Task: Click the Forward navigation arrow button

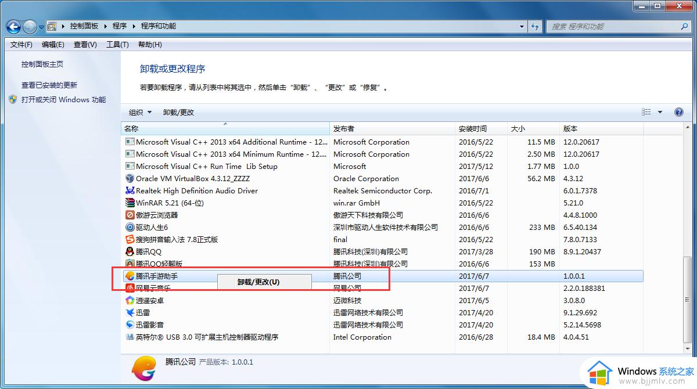Action: coord(30,26)
